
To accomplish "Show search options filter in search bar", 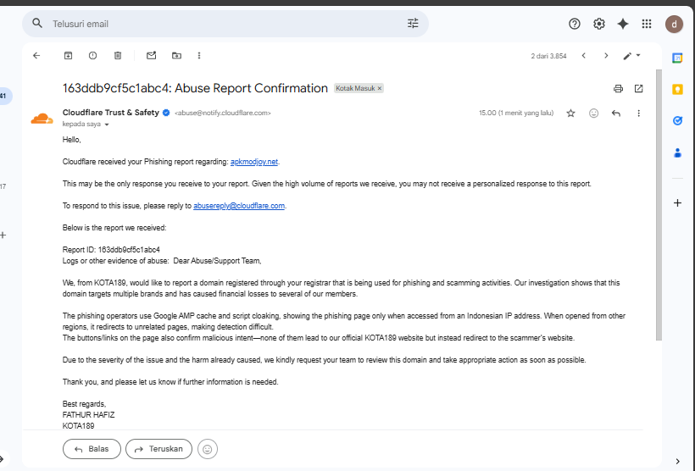I will [413, 24].
